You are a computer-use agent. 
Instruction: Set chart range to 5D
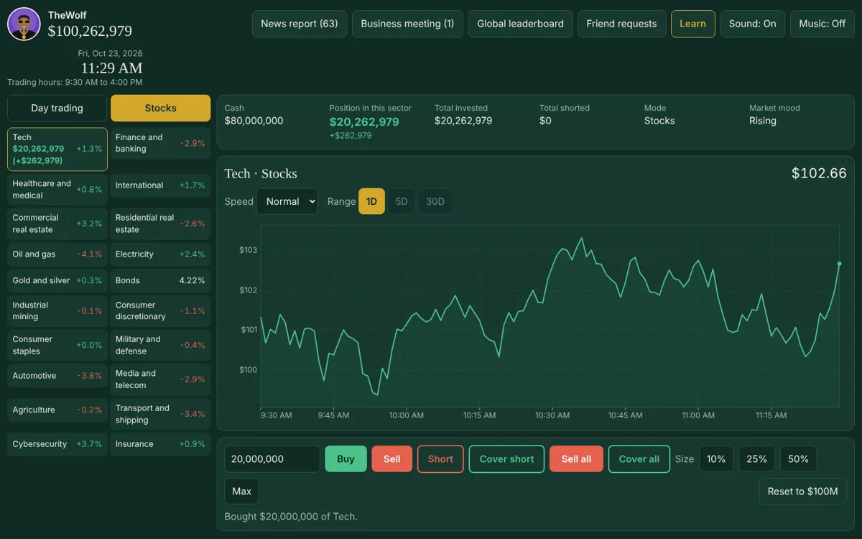[402, 201]
